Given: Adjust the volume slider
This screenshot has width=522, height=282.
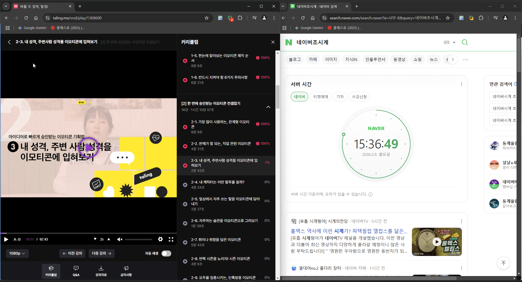Looking at the screenshot, I should [x=139, y=239].
